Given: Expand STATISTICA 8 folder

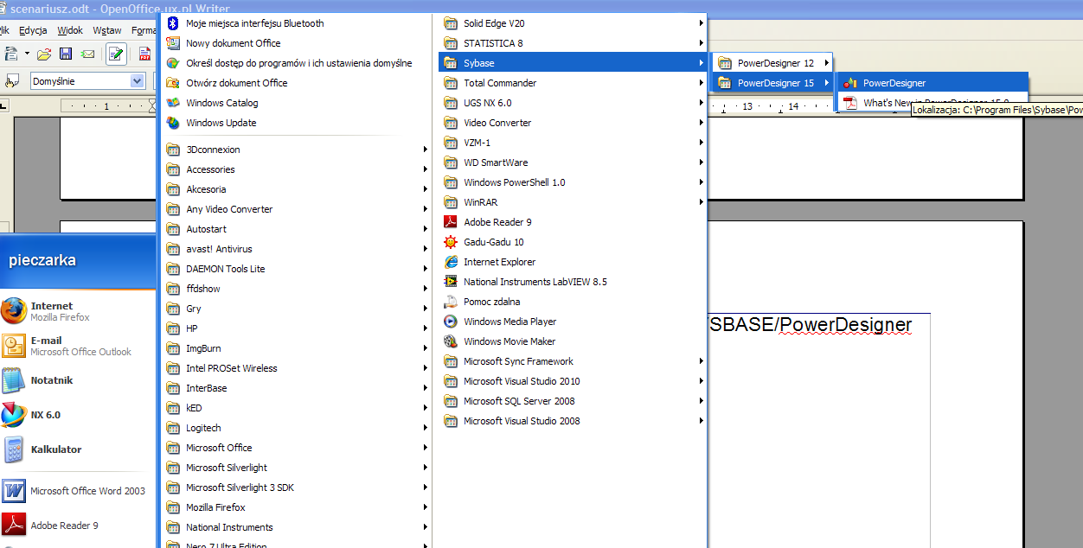Looking at the screenshot, I should click(572, 43).
